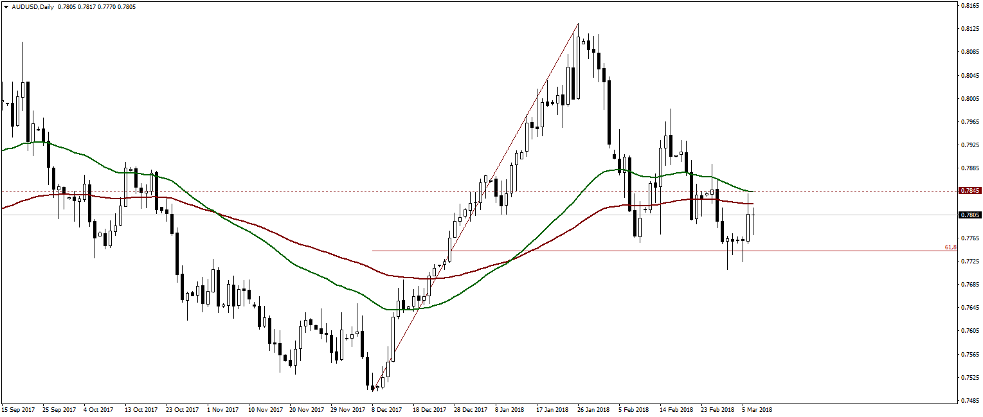Click the 18 Dec 2017 date label
Viewport: 983px width, 417px height.
pos(430,409)
